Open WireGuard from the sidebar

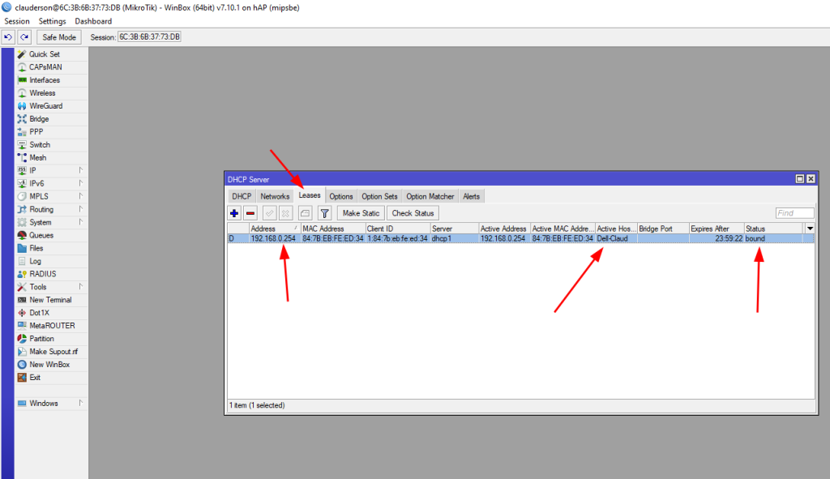[x=45, y=106]
